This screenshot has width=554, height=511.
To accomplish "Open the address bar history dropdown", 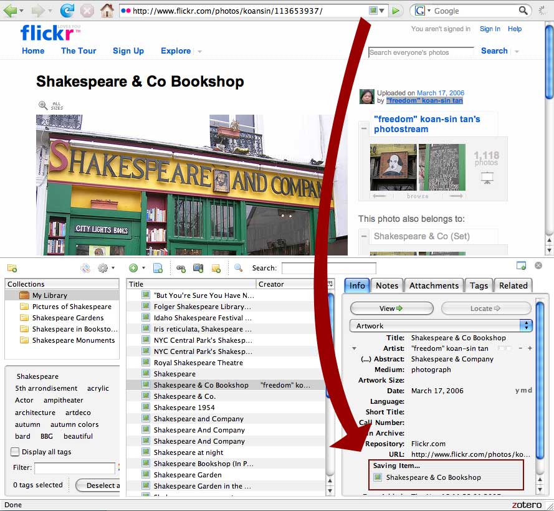I will 381,11.
